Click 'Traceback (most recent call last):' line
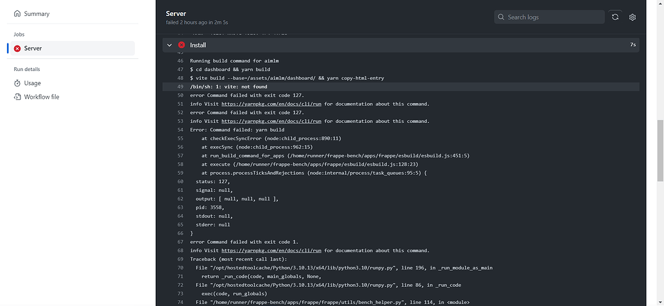The height and width of the screenshot is (306, 664). click(239, 259)
